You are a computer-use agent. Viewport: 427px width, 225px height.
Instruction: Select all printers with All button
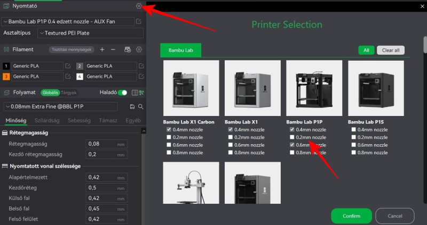click(366, 50)
